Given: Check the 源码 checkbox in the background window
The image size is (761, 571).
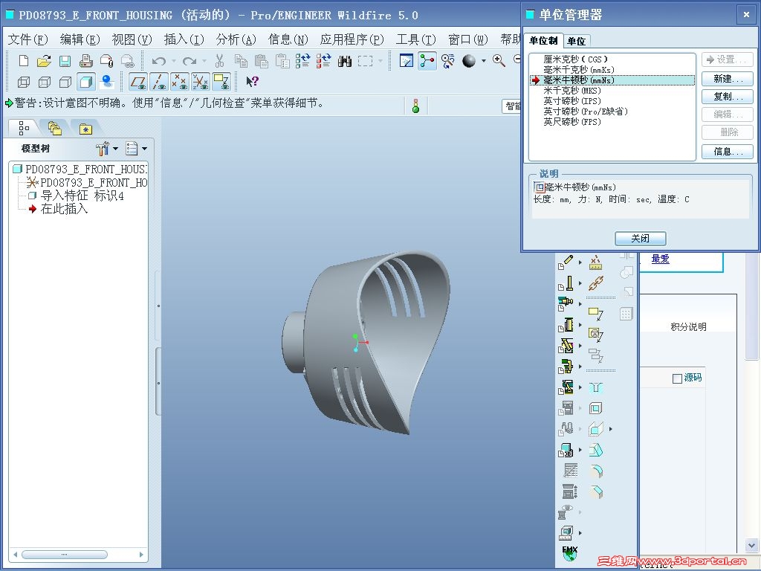Looking at the screenshot, I should tap(677, 378).
